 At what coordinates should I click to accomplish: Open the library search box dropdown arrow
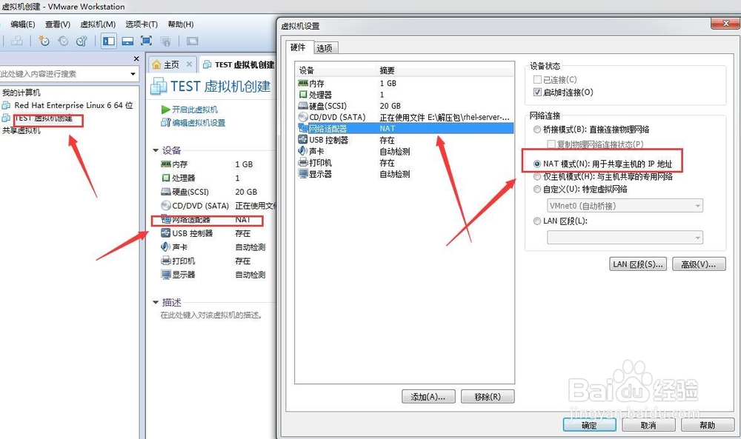pyautogui.click(x=133, y=73)
